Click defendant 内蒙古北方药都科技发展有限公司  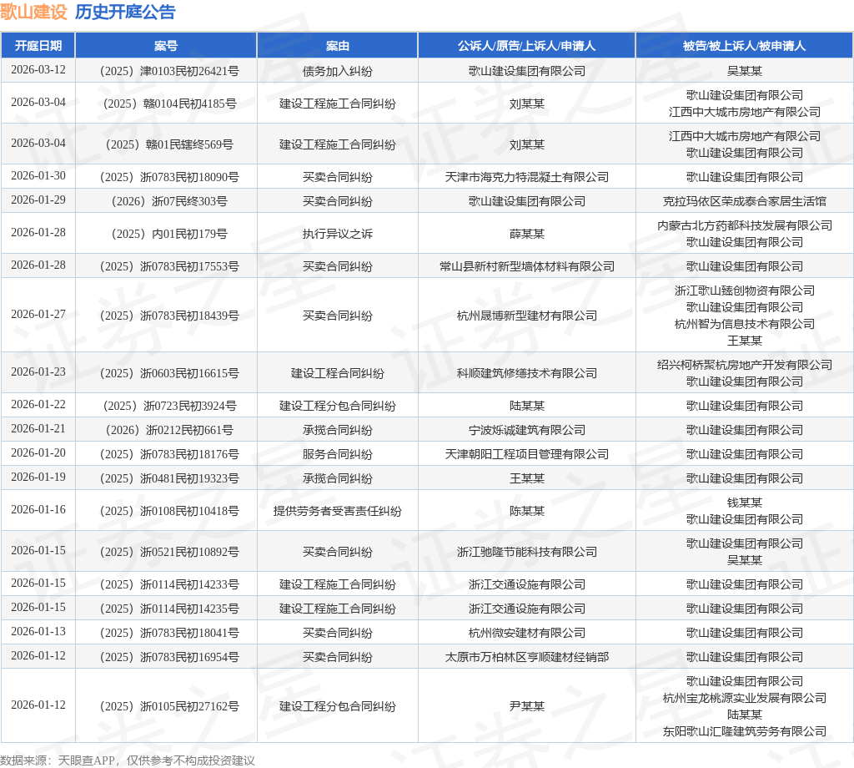point(745,225)
